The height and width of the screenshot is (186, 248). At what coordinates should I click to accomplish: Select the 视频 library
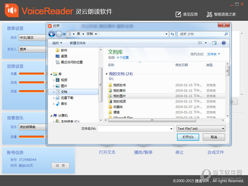[62, 80]
